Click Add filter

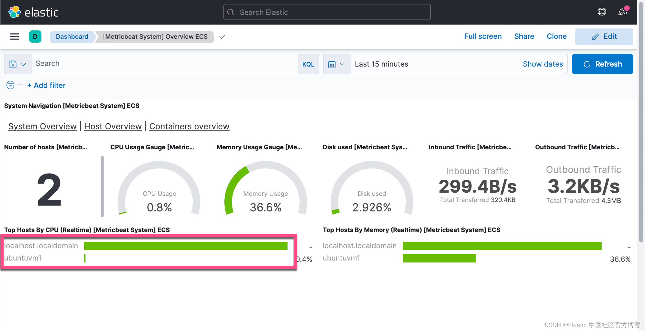46,85
